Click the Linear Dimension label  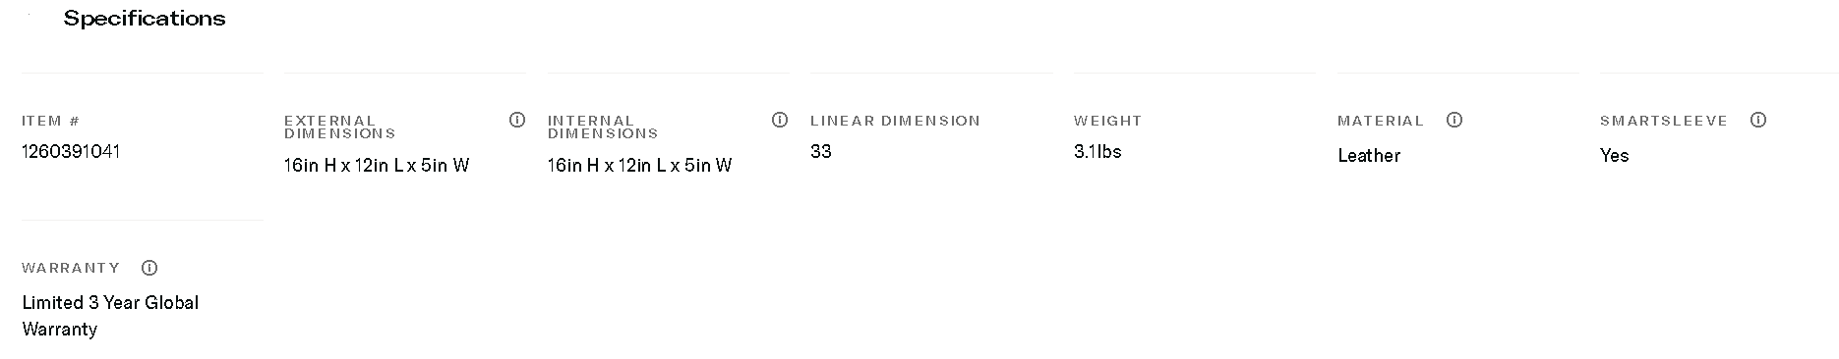tap(895, 121)
